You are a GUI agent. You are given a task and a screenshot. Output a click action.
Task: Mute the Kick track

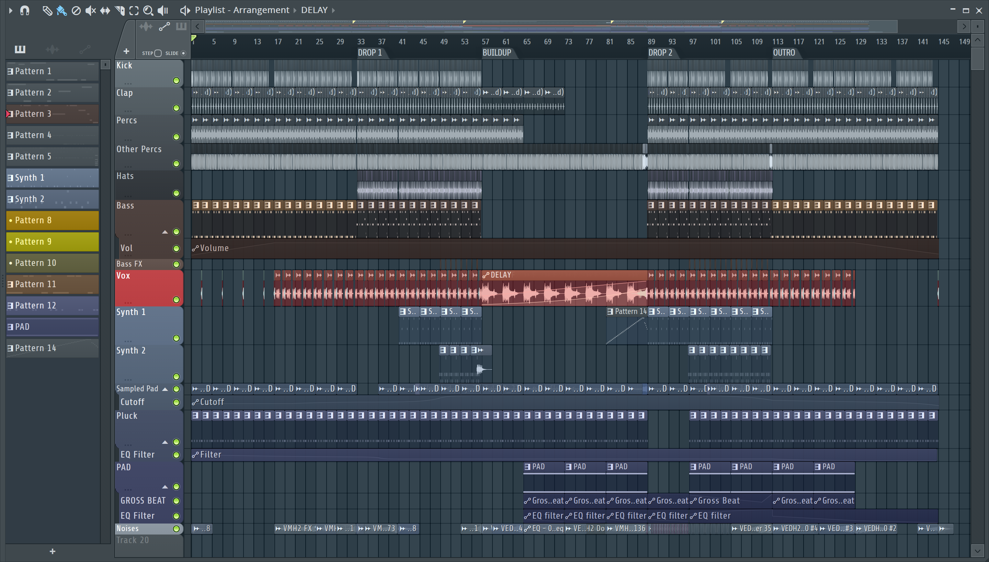pos(176,81)
